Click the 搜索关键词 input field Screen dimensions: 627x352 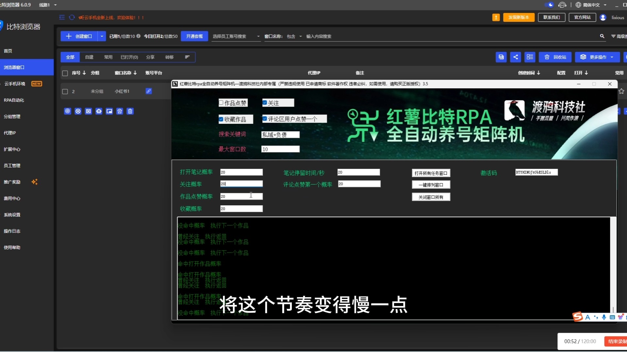coord(280,135)
